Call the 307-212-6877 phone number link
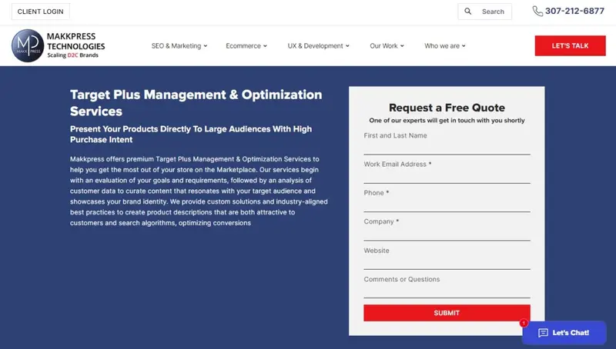 (x=574, y=12)
